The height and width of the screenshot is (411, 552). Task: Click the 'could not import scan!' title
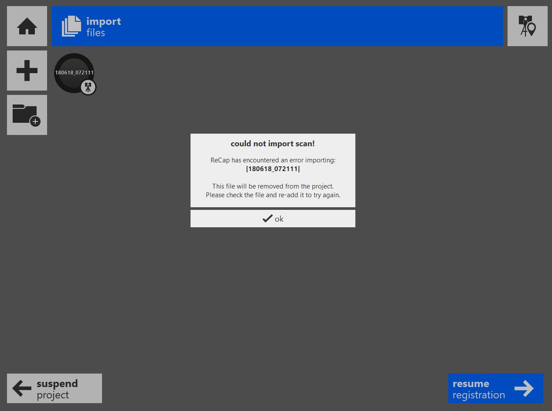click(273, 144)
